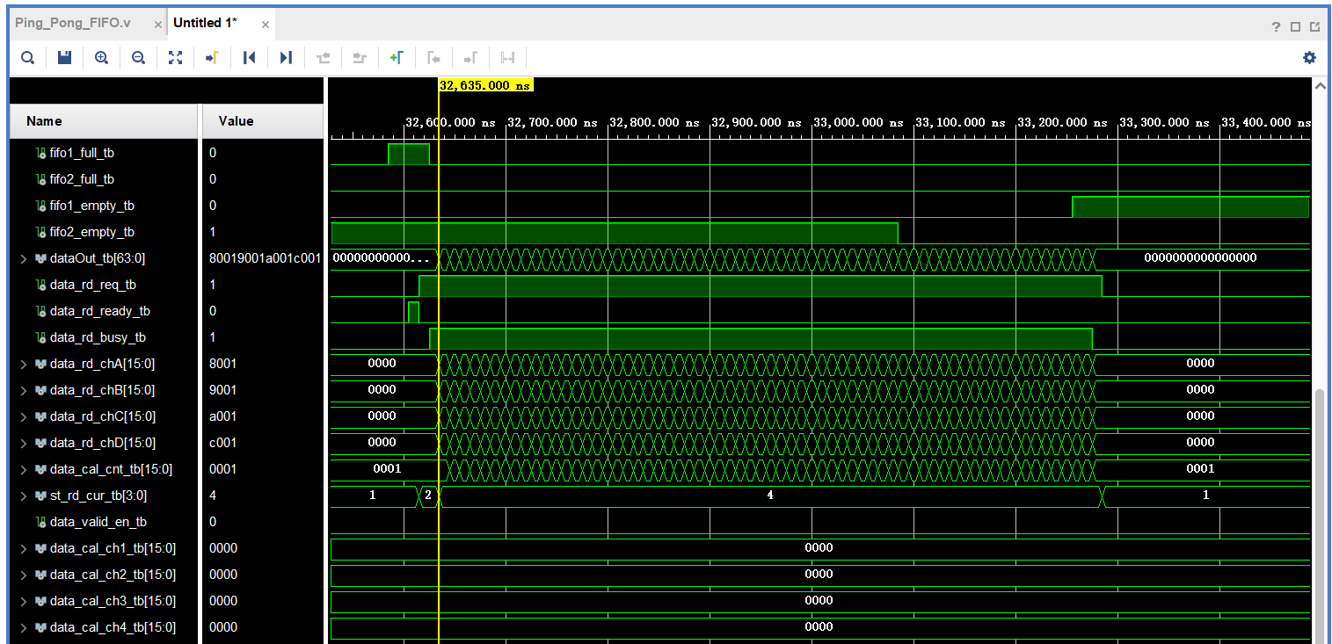Select the Untitled 1* tab
1332x644 pixels.
[x=205, y=23]
